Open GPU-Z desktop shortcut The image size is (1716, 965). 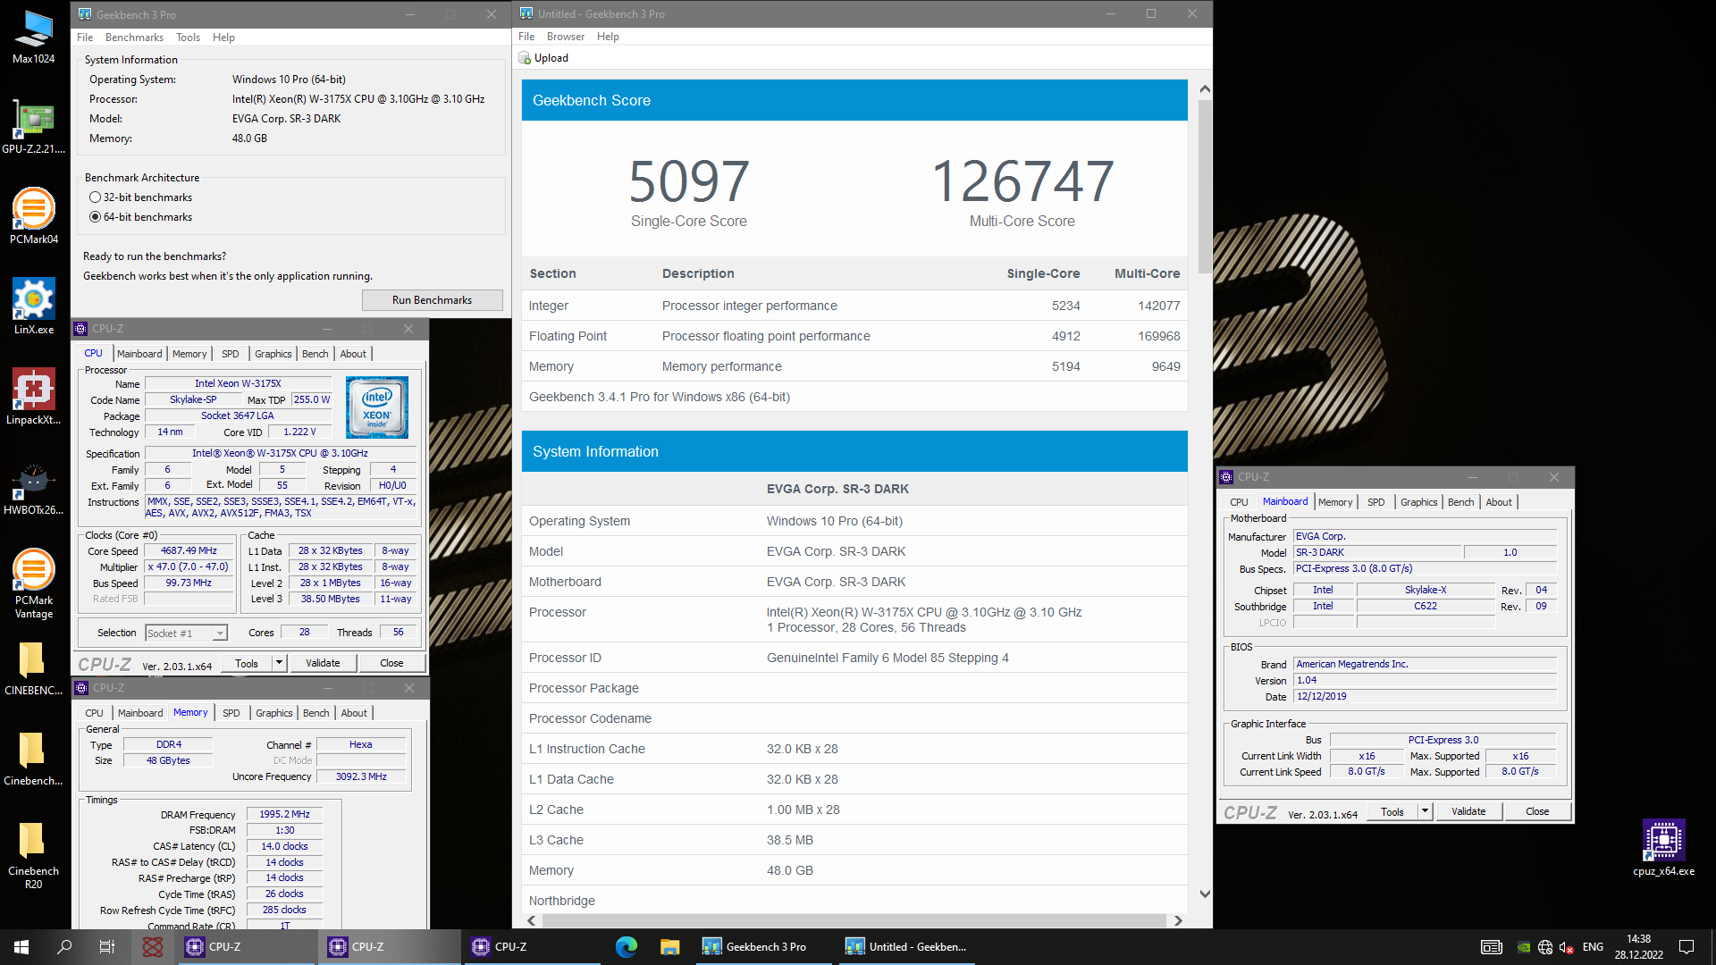(x=33, y=127)
